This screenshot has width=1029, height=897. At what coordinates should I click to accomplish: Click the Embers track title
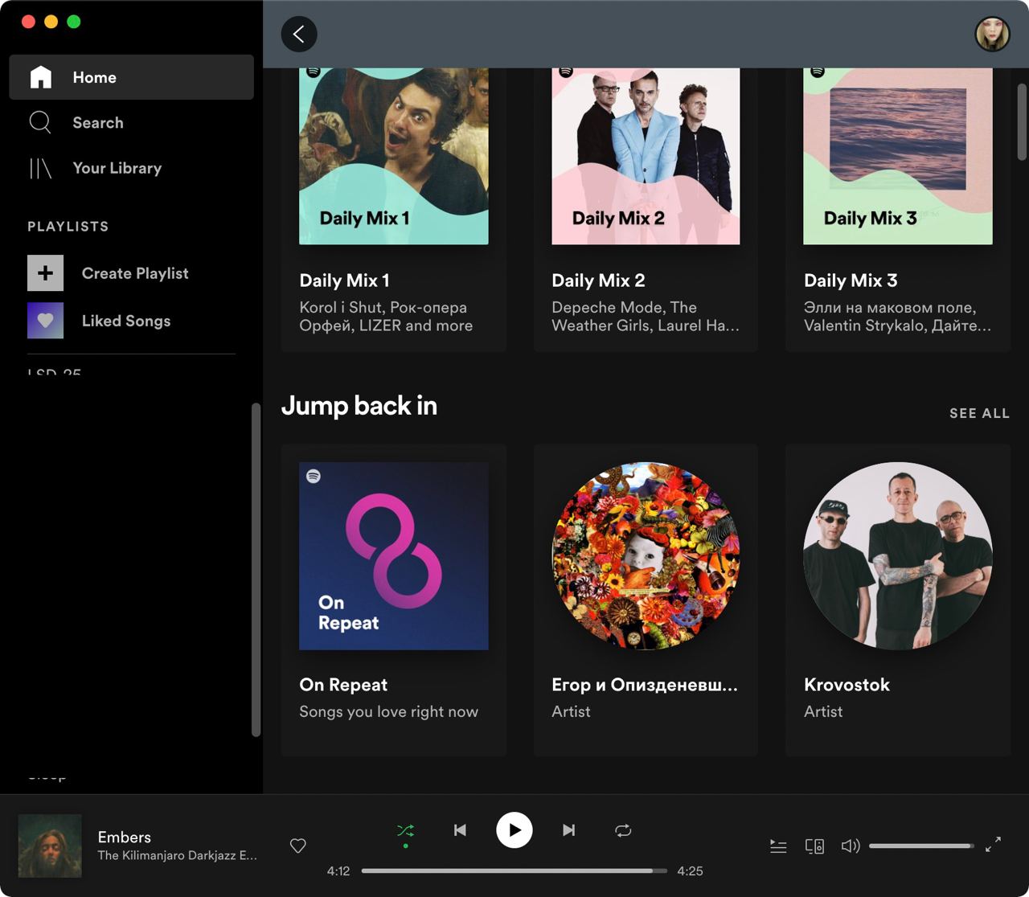[125, 837]
